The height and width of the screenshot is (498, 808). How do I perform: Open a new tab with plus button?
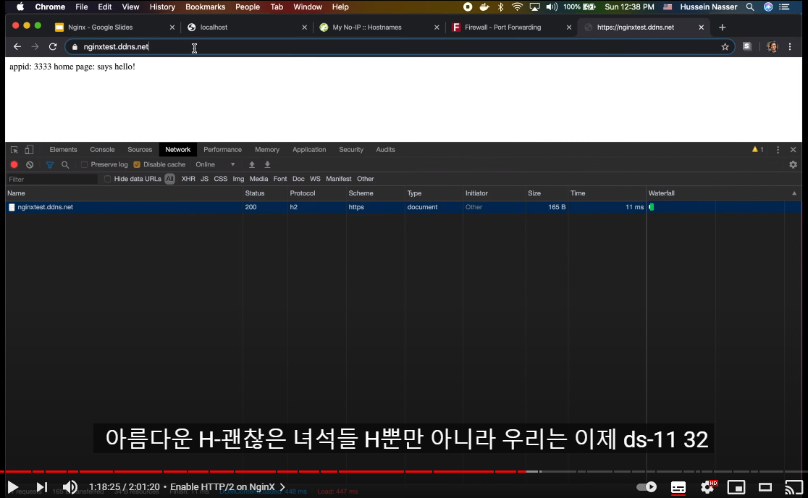click(x=722, y=28)
